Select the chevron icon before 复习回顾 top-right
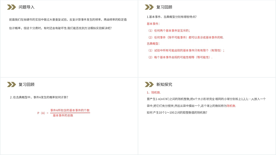 click(148, 8)
